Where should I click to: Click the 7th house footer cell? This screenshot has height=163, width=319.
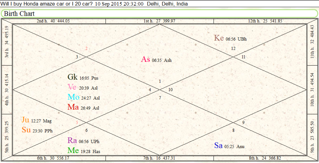click(159, 158)
